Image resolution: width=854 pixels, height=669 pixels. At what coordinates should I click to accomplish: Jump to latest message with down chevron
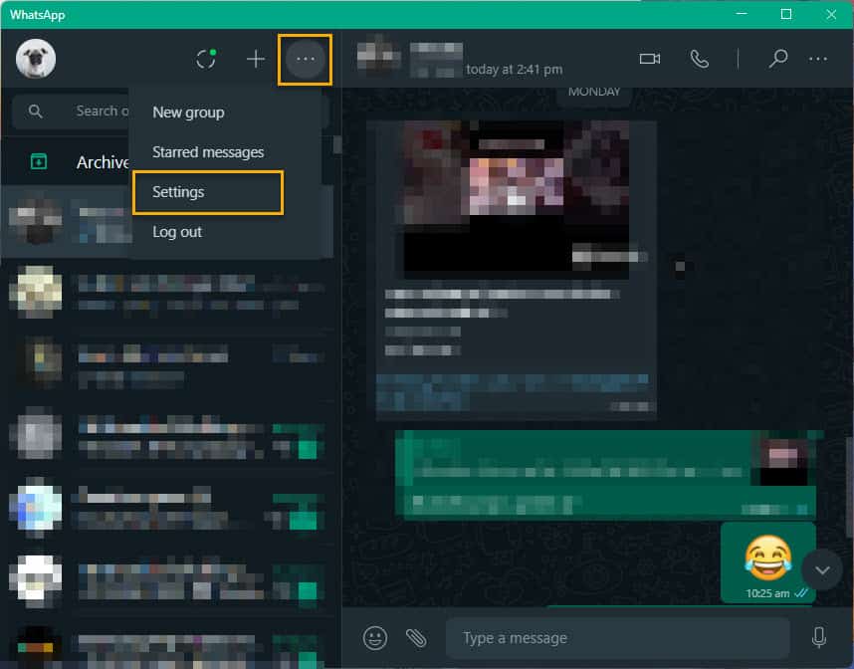822,569
